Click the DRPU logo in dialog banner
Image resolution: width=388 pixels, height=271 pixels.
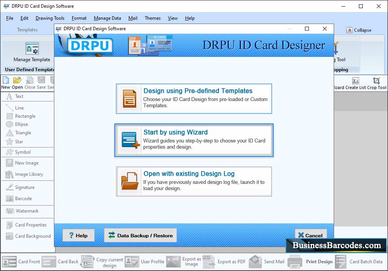click(90, 45)
